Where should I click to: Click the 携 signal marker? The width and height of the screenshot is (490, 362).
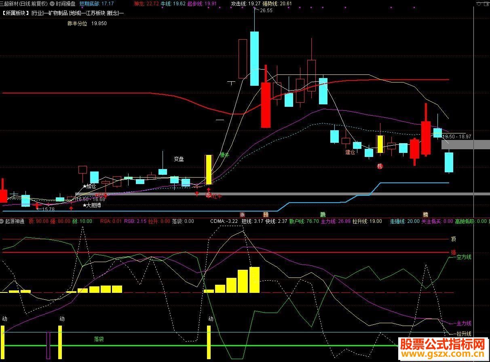pyautogui.click(x=425, y=214)
